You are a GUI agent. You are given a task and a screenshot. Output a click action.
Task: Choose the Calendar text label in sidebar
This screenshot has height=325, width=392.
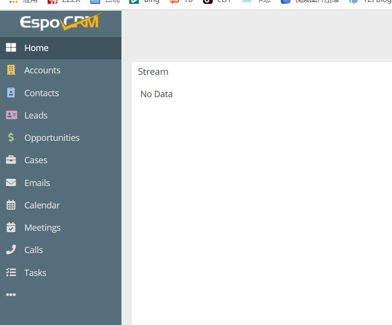tap(42, 205)
